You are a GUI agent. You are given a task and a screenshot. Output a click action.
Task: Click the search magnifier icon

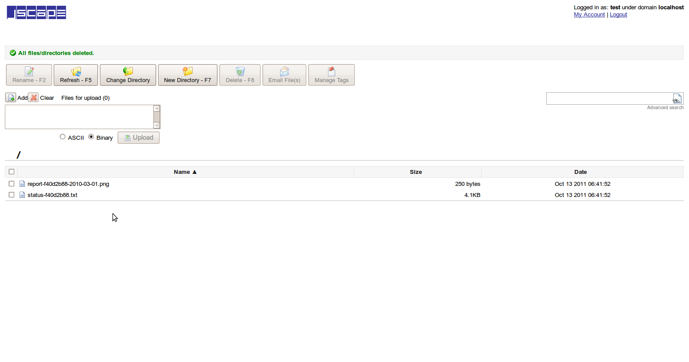[677, 98]
